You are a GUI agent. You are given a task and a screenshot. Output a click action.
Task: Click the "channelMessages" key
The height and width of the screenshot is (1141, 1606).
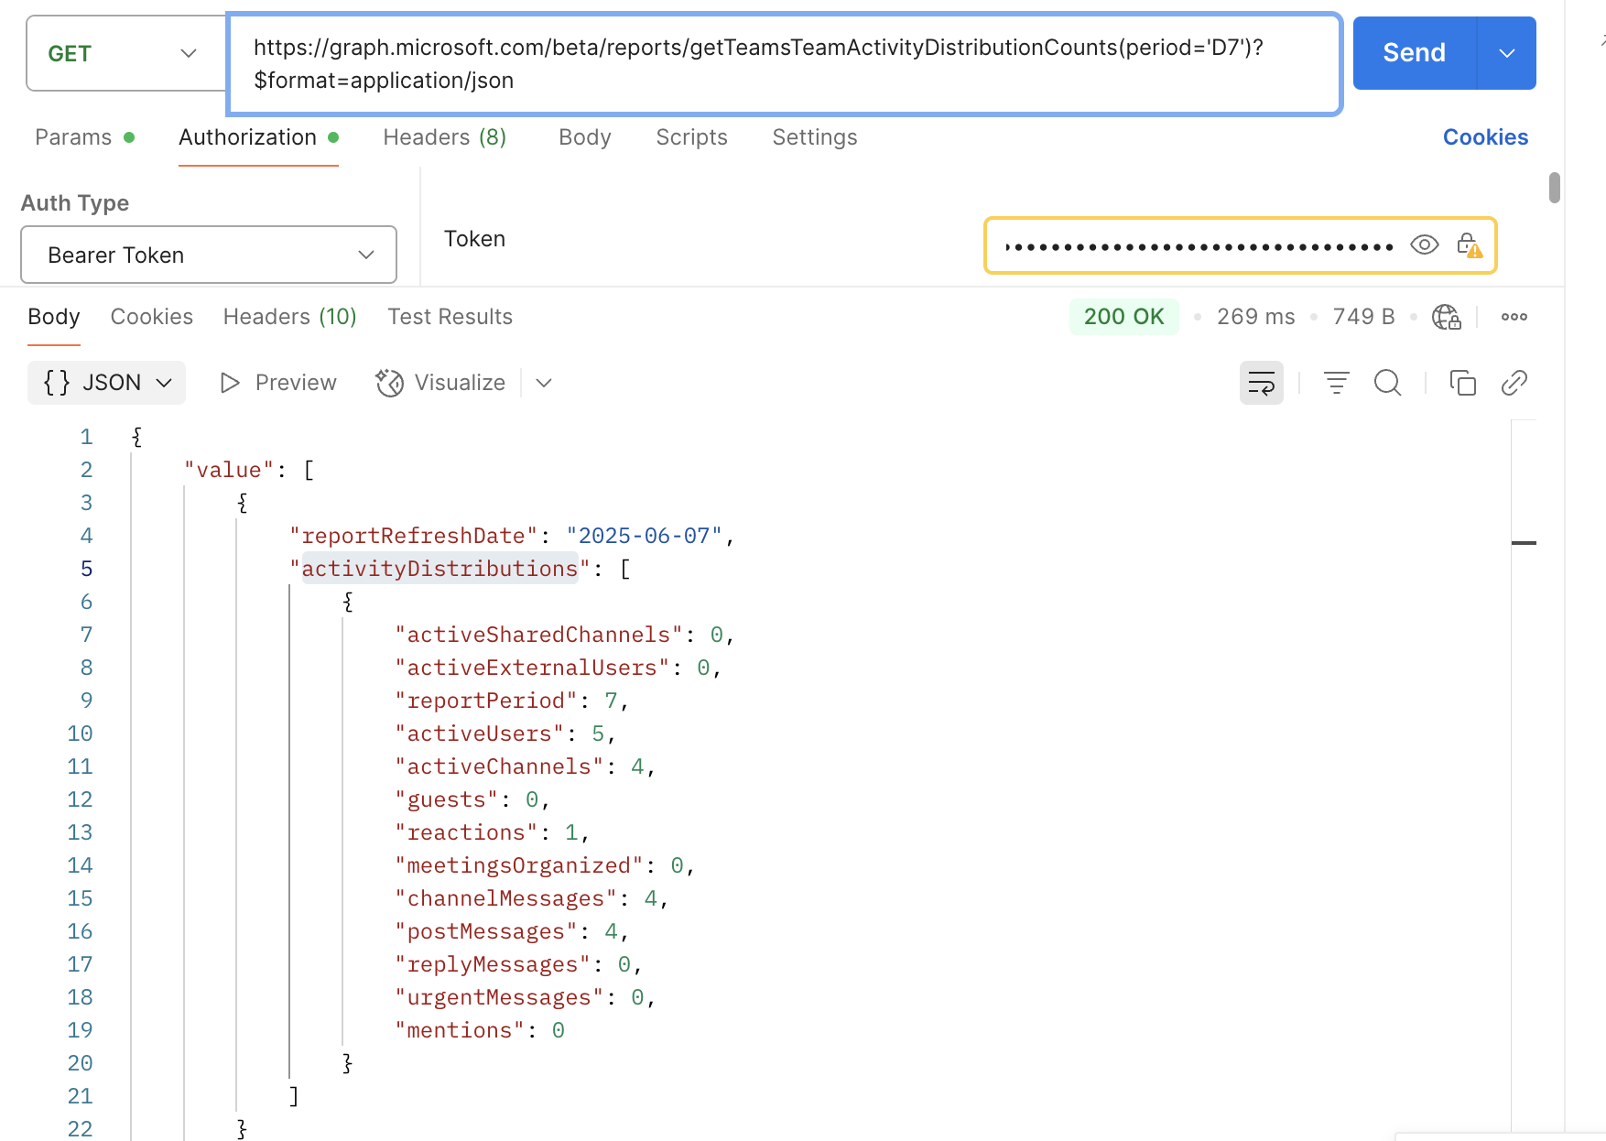(x=505, y=898)
